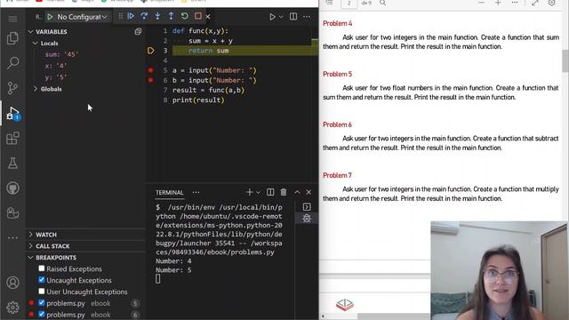The width and height of the screenshot is (569, 320).
Task: Click Step Over in debug toolbar
Action: click(x=144, y=16)
